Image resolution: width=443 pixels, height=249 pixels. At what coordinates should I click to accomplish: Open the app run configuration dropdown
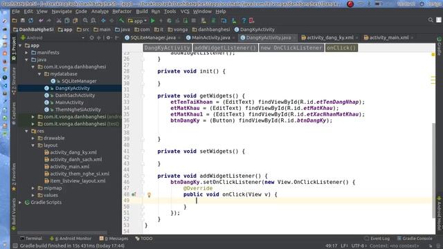click(137, 21)
